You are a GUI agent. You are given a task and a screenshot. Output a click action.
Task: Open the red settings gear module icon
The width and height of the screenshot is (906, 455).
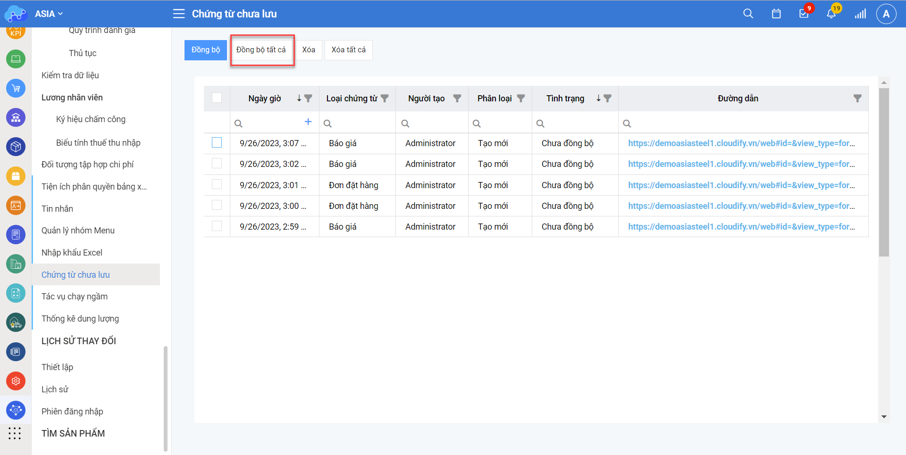tap(16, 381)
